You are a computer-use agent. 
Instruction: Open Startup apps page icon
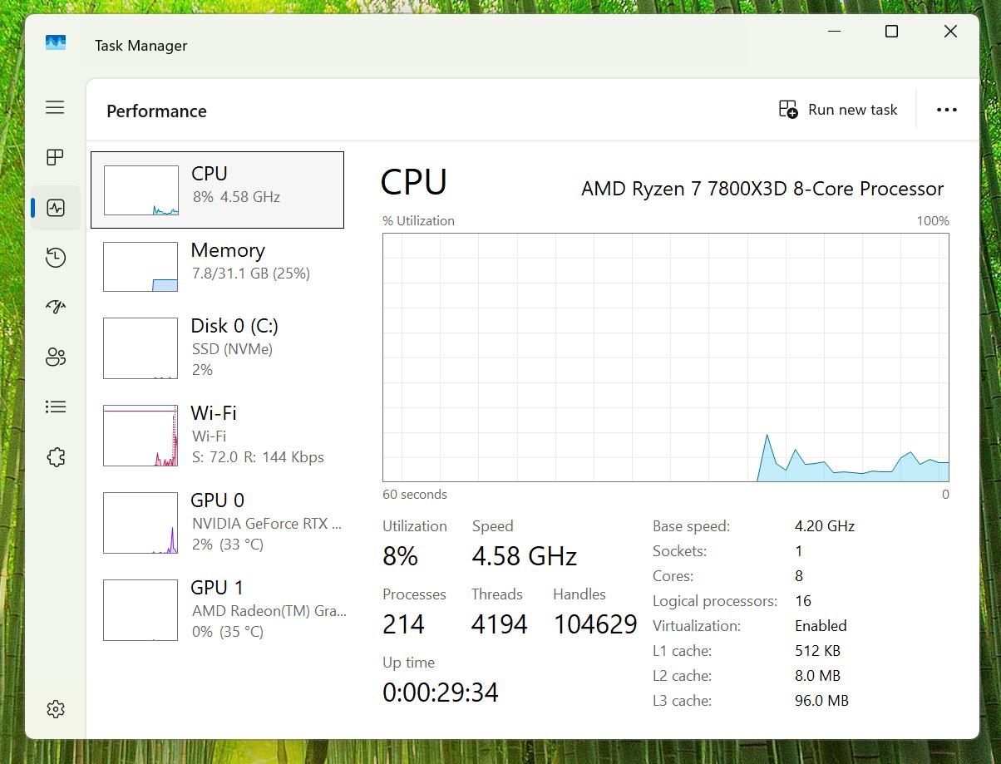point(56,307)
